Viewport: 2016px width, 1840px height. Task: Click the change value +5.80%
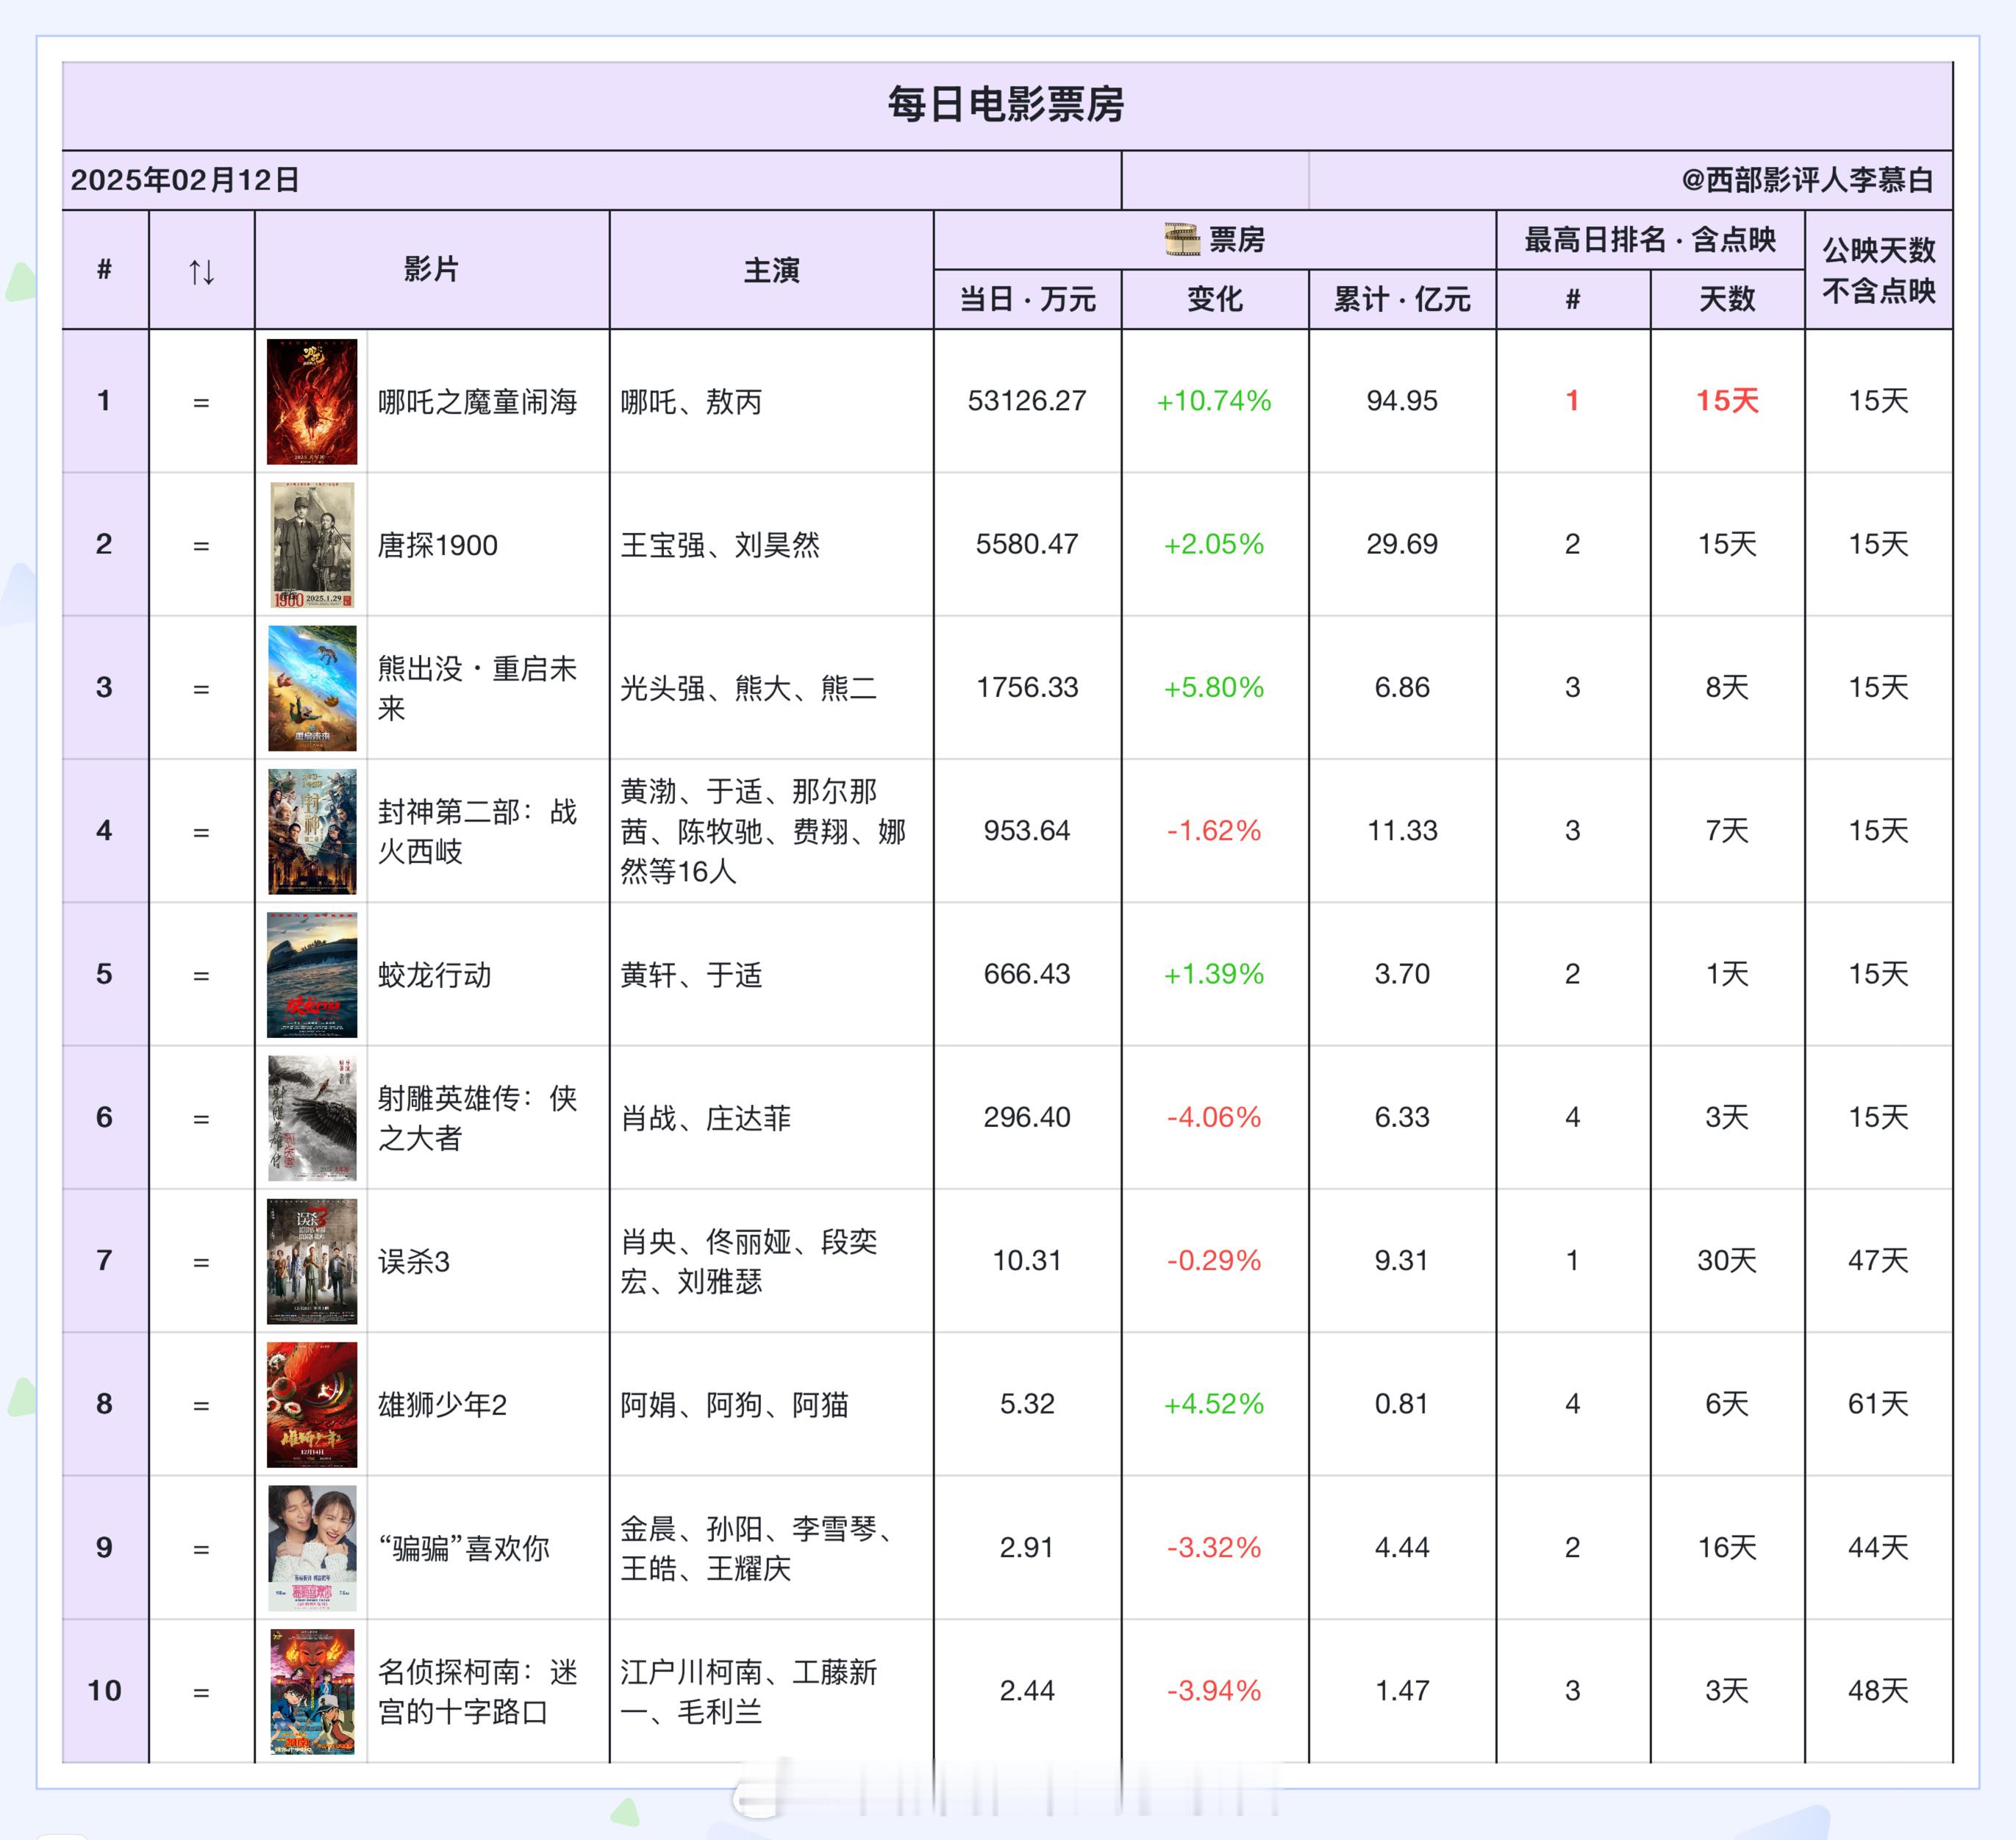tap(1214, 687)
